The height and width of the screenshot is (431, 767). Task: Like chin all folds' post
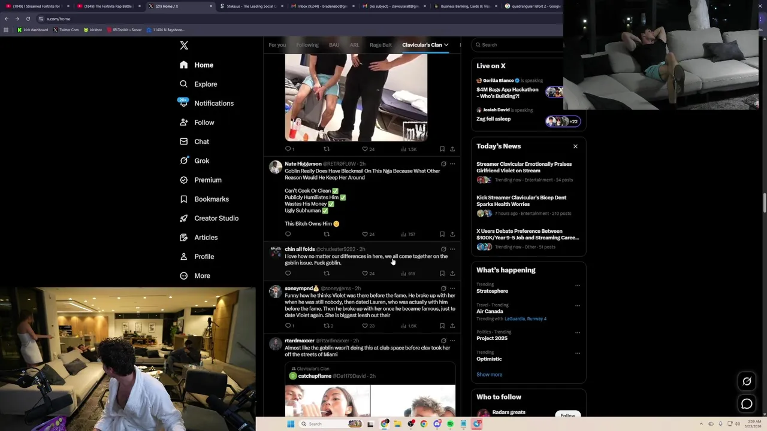point(368,274)
